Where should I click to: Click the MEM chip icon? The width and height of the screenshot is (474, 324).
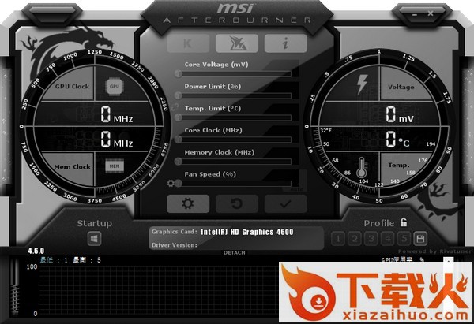tap(115, 166)
